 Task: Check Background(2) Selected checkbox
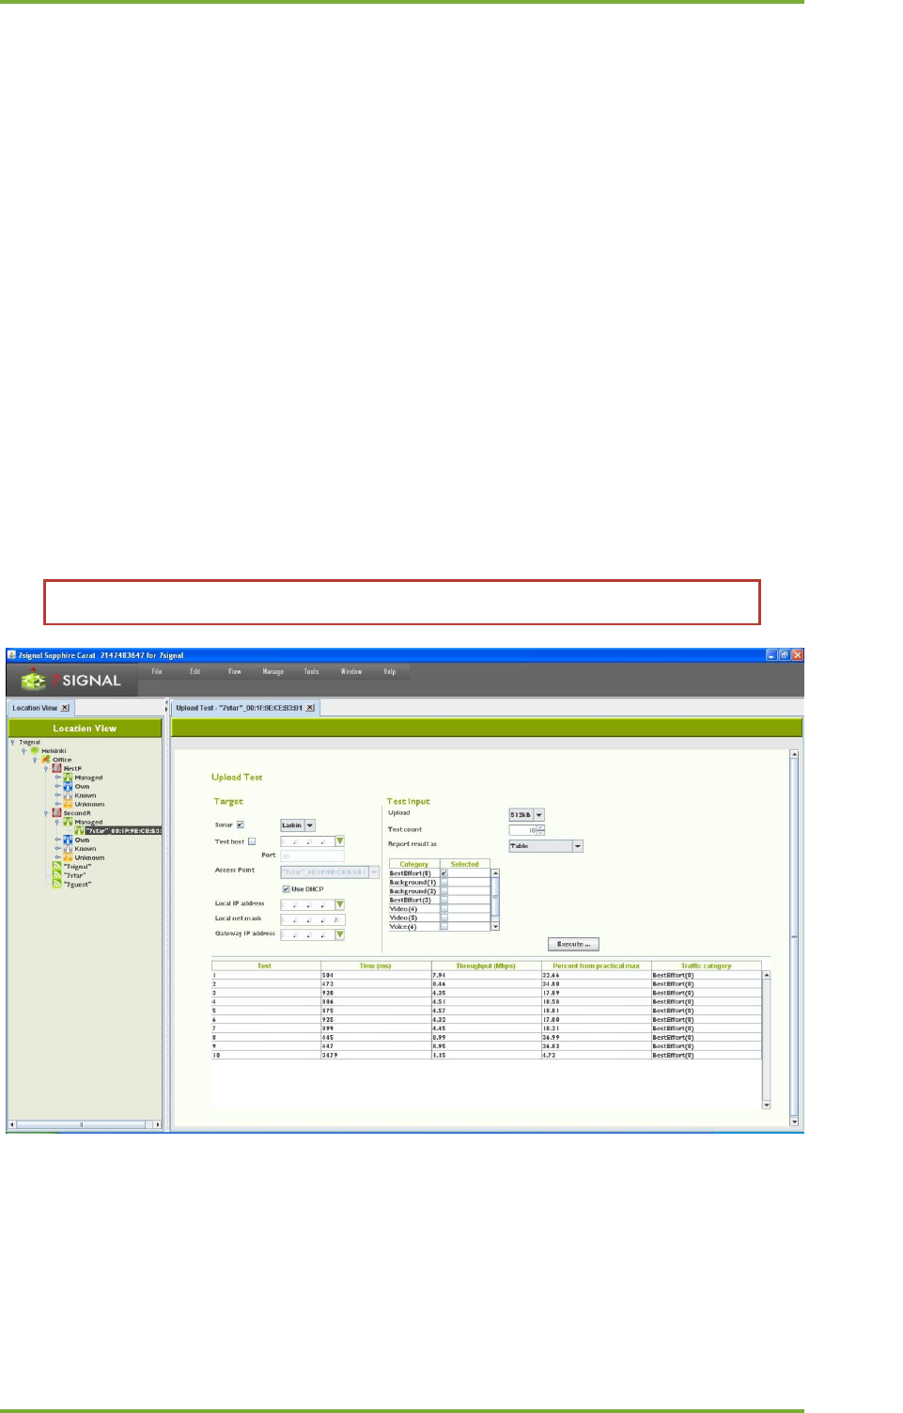(x=444, y=891)
